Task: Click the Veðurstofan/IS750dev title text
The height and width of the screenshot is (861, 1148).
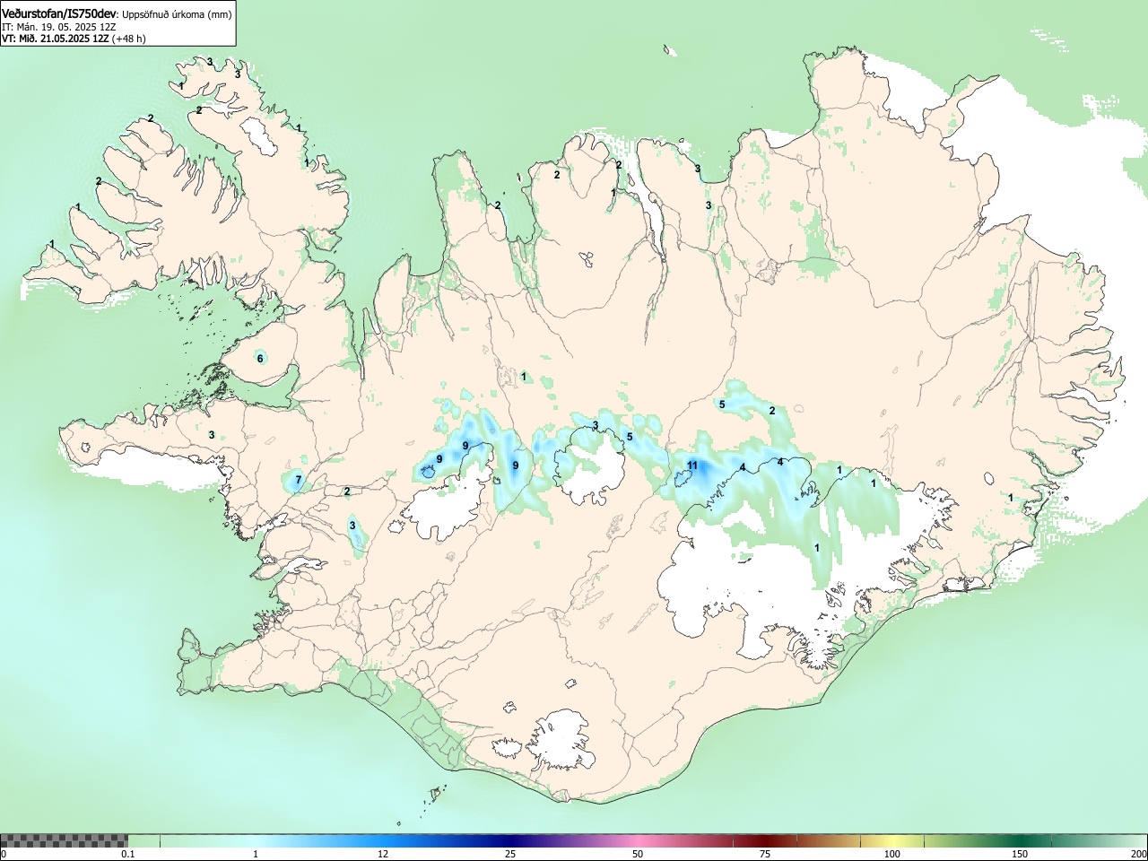Action: [x=58, y=13]
